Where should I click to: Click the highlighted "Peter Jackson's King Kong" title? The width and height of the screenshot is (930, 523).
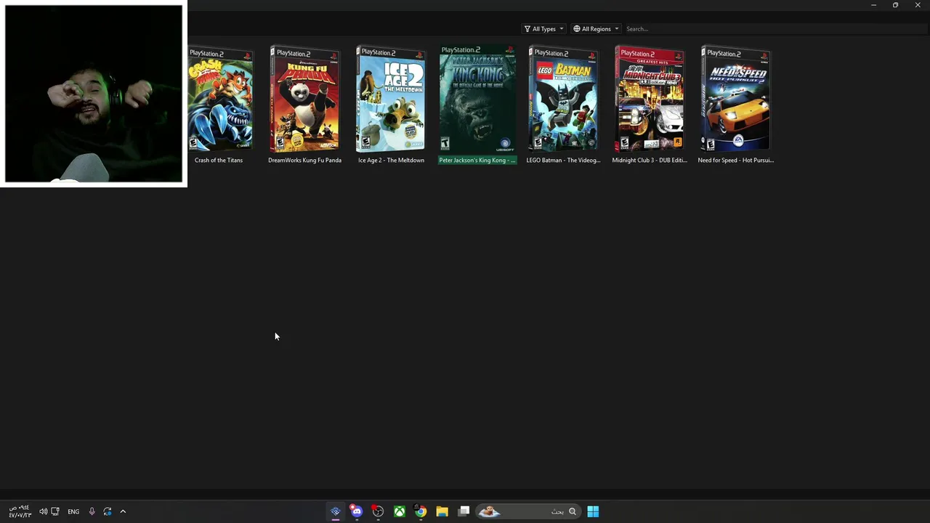click(x=477, y=160)
